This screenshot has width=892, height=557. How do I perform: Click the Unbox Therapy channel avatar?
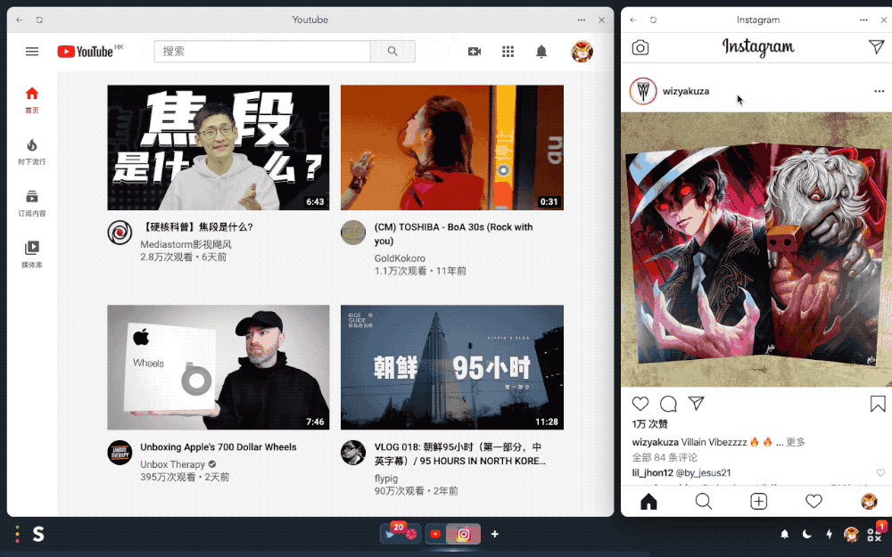tap(120, 453)
